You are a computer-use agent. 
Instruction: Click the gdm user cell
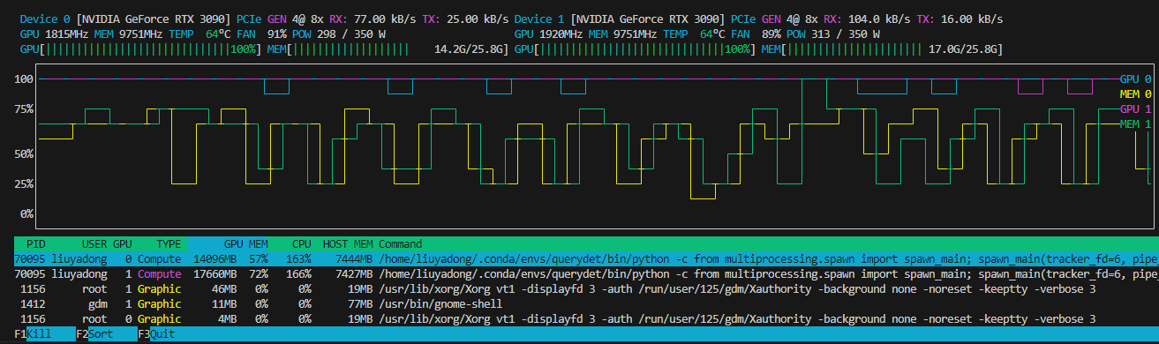(x=98, y=303)
